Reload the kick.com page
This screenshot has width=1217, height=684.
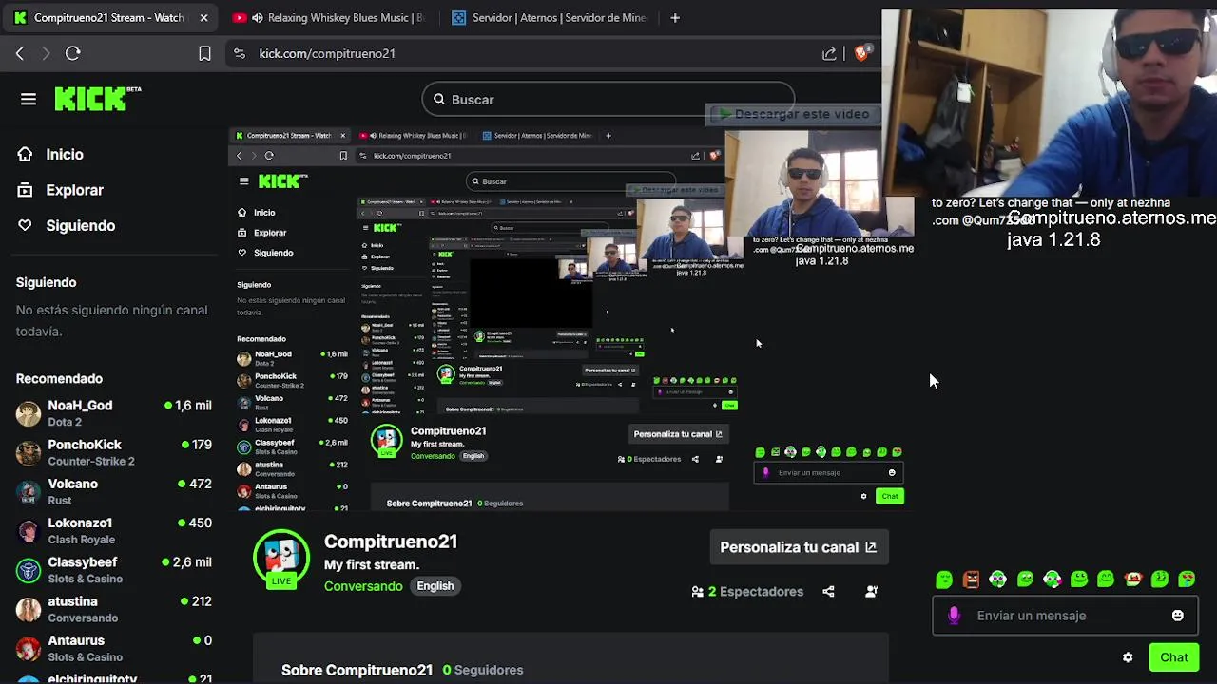pos(73,53)
